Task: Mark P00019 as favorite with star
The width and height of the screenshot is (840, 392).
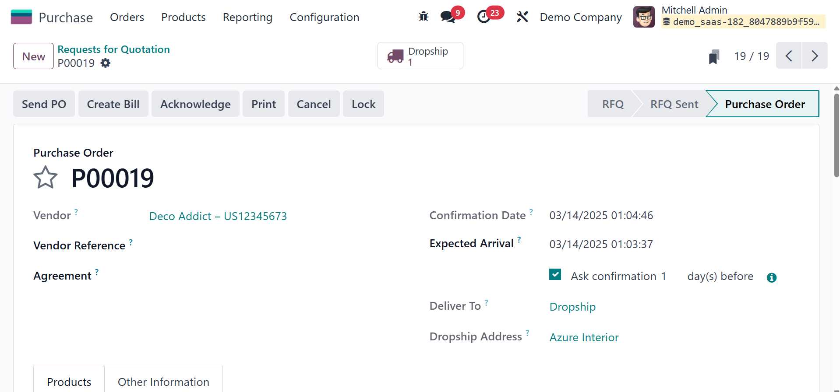Action: point(46,178)
